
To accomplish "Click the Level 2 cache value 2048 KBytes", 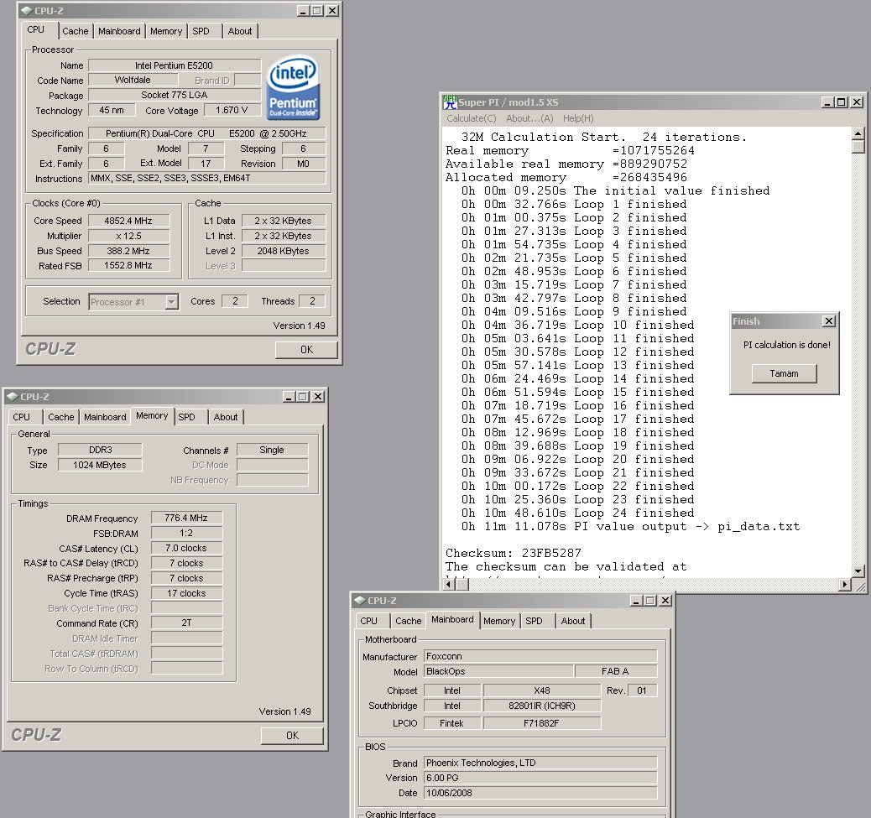I will (284, 251).
